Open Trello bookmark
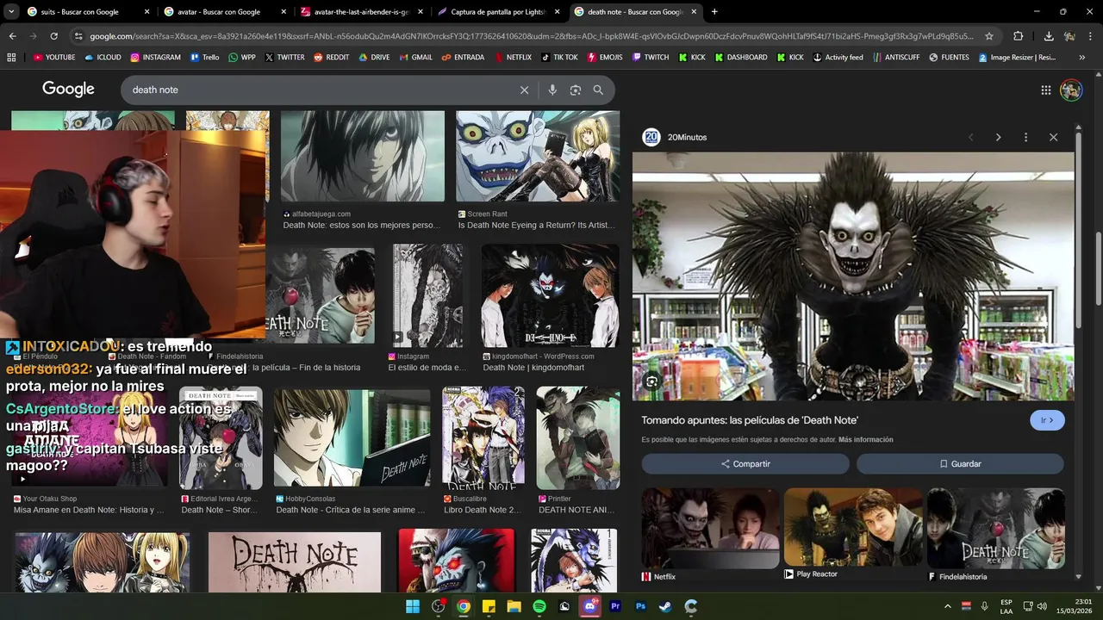Viewport: 1103px width, 620px height. 205,57
